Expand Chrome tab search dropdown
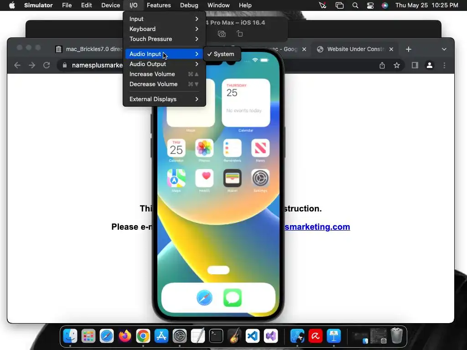467x350 pixels. click(444, 49)
